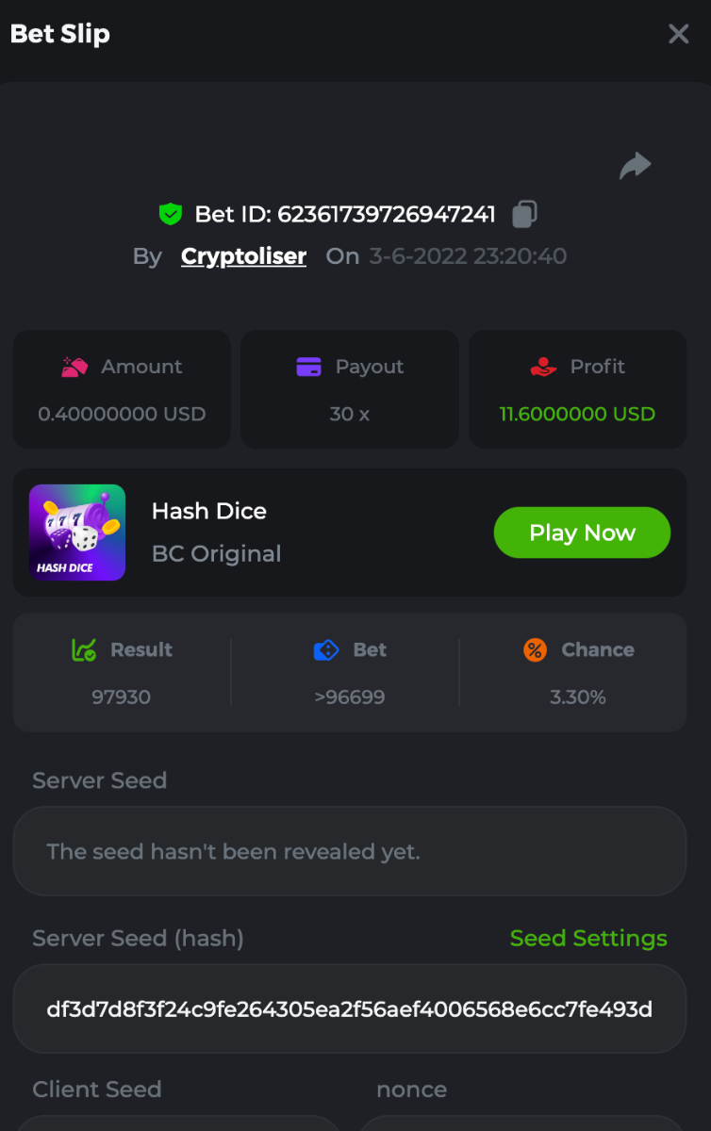Click the green verified shield icon

pyautogui.click(x=170, y=214)
